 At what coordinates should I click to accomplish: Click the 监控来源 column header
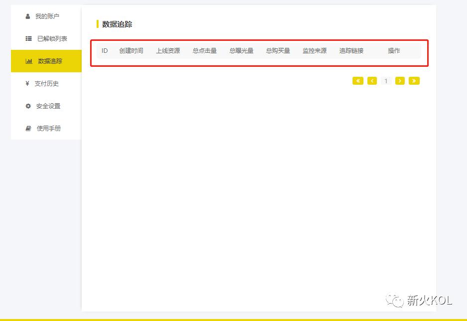click(315, 51)
